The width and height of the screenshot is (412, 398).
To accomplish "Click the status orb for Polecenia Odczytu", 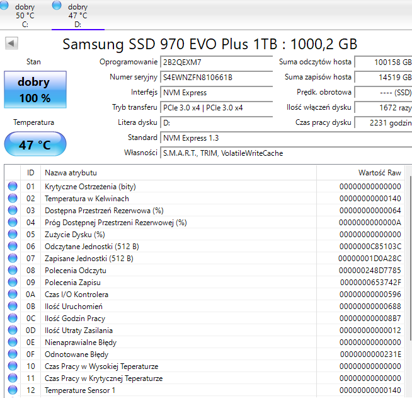I will (13, 271).
